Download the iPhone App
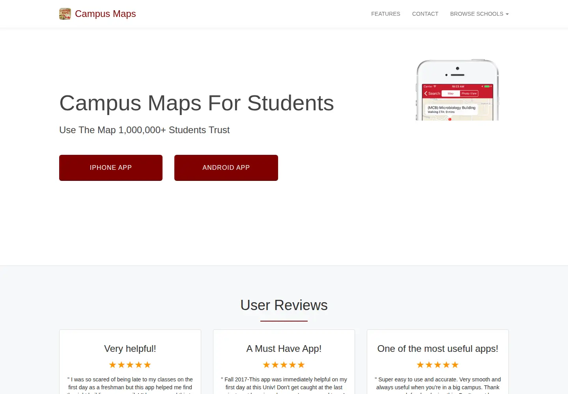 [111, 168]
